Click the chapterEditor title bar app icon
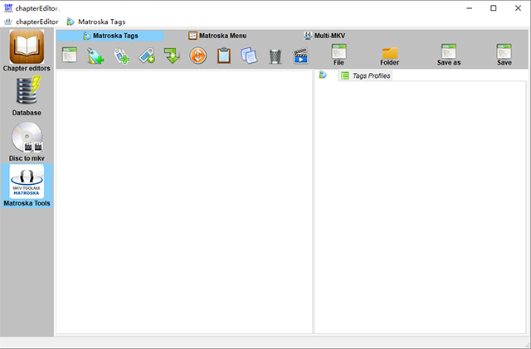The width and height of the screenshot is (531, 349). pyautogui.click(x=8, y=8)
